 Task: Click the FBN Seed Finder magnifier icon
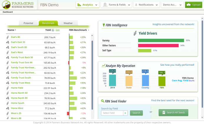click(102, 101)
